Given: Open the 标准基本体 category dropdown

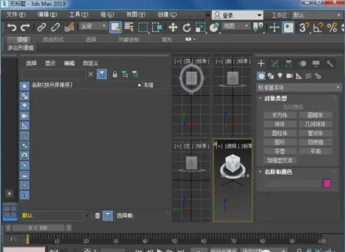Looking at the screenshot, I should pyautogui.click(x=299, y=88).
